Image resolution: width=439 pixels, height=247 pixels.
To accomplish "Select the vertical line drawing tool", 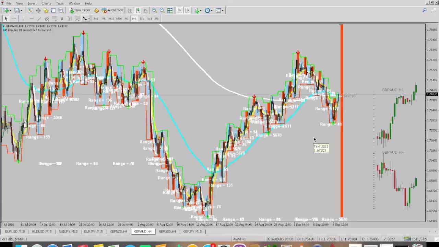I will coord(24,19).
